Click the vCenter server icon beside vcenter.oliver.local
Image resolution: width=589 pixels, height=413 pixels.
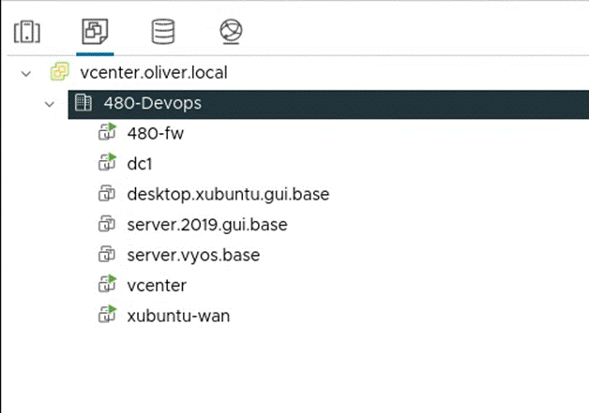click(60, 72)
